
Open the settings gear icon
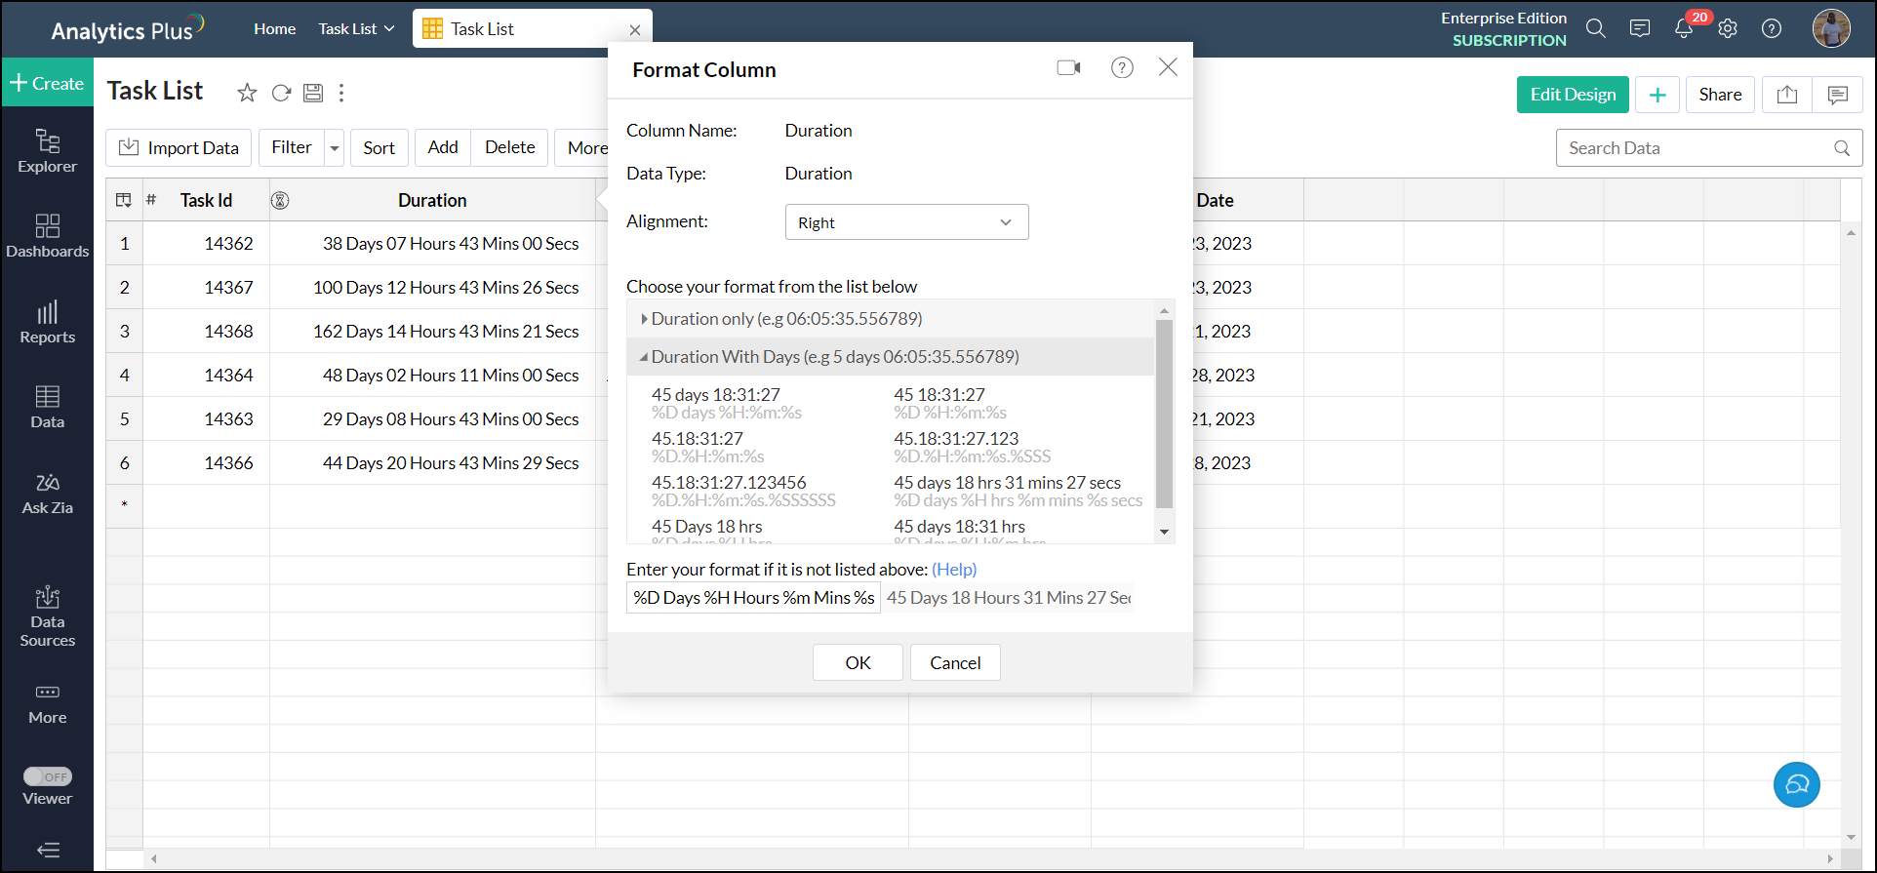pos(1728,29)
